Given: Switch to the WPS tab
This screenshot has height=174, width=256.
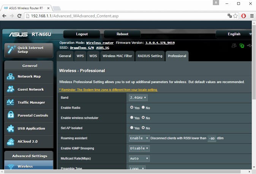Looking at the screenshot, I should coord(80,56).
